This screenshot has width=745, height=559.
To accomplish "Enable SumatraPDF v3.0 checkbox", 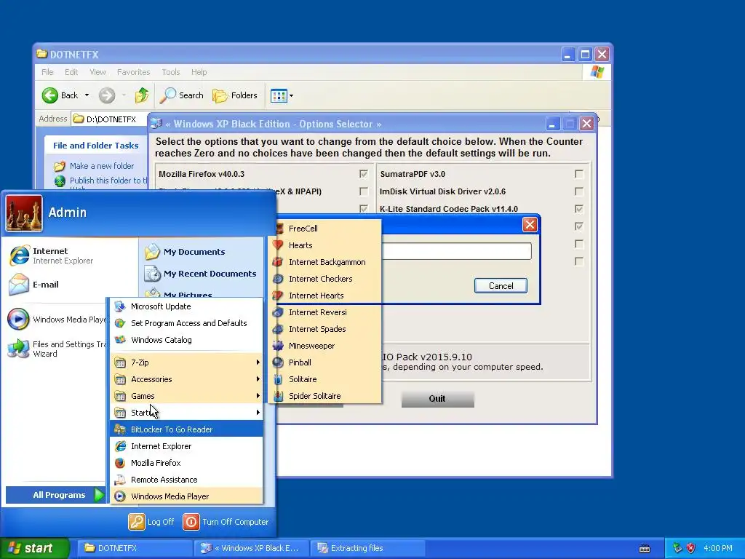I will [578, 174].
